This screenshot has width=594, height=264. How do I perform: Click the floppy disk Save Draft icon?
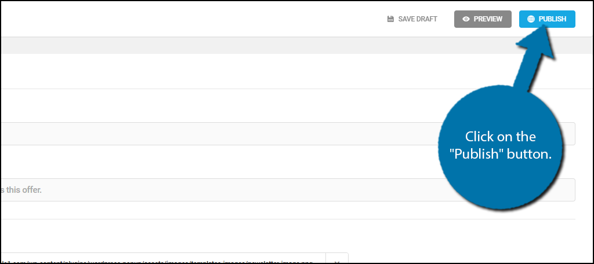tap(390, 19)
